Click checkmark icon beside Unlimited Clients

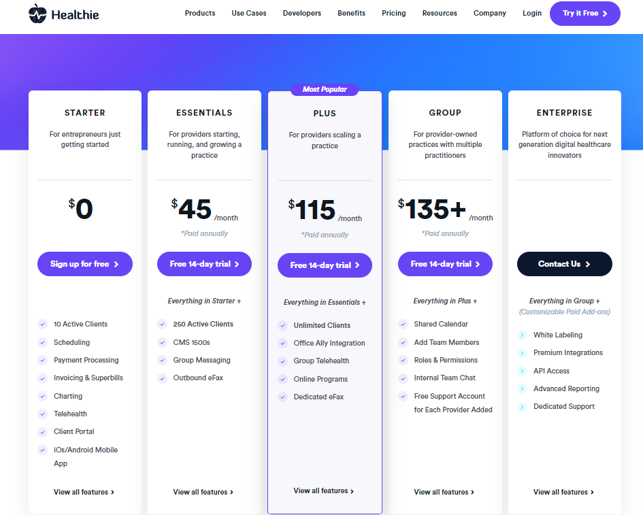click(282, 326)
